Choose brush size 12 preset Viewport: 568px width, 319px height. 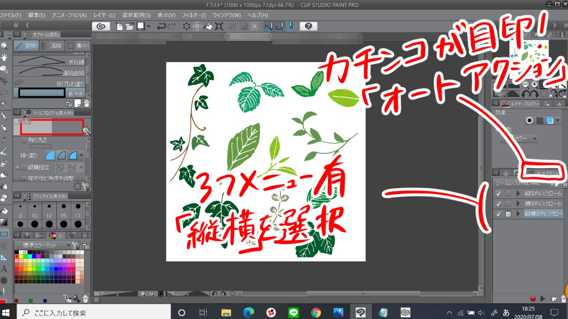pyautogui.click(x=49, y=210)
